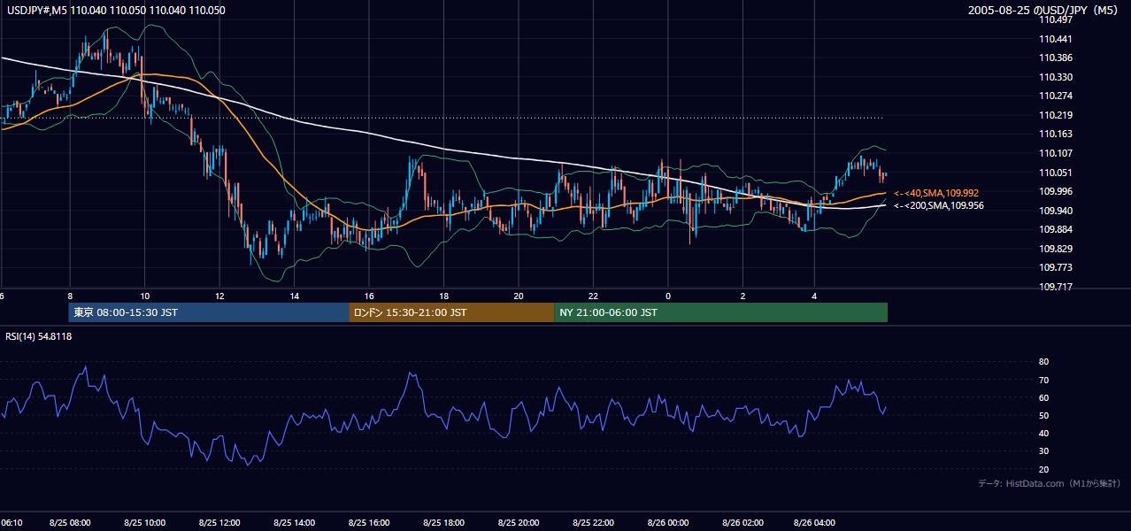Click the 200 SMA 109.956 label
The width and height of the screenshot is (1131, 531).
(x=939, y=205)
